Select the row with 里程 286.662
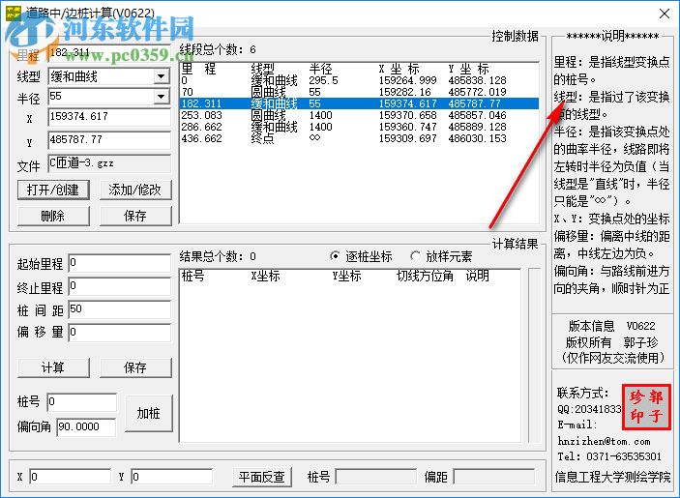Viewport: 680px width, 498px height. click(x=359, y=127)
